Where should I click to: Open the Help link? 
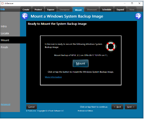click(x=3, y=9)
